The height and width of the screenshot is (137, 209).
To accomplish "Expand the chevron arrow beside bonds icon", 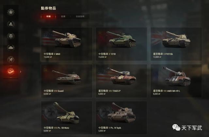I will [20, 72].
